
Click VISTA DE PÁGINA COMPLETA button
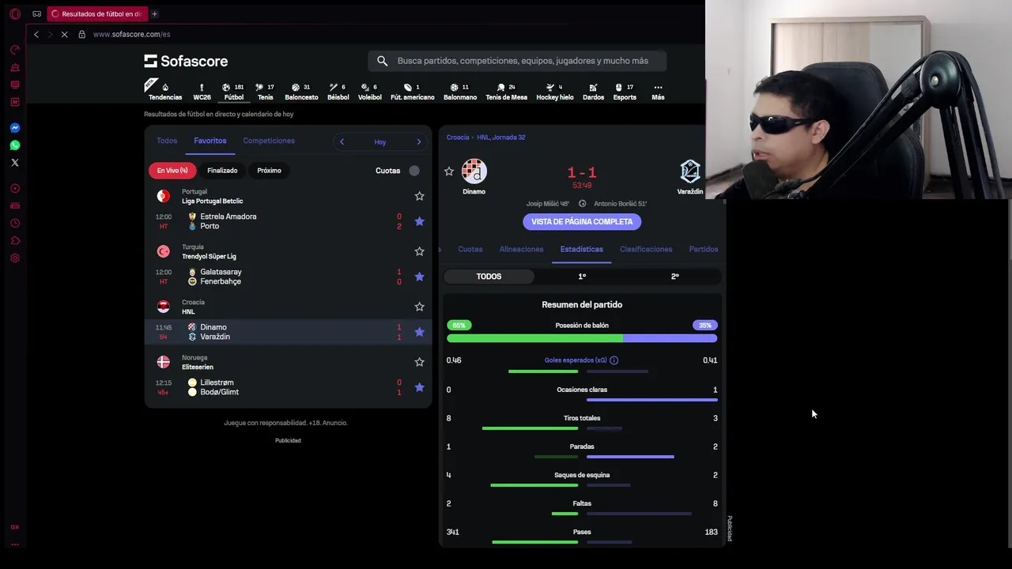click(582, 222)
